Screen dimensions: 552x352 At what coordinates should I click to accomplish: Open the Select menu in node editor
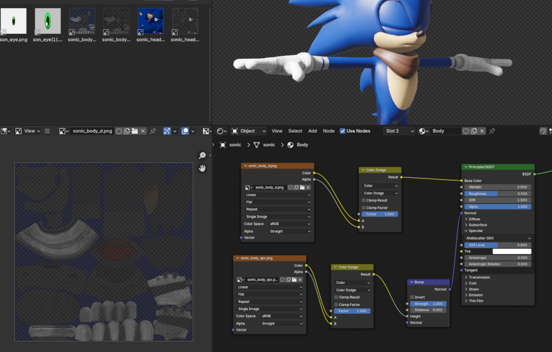295,131
